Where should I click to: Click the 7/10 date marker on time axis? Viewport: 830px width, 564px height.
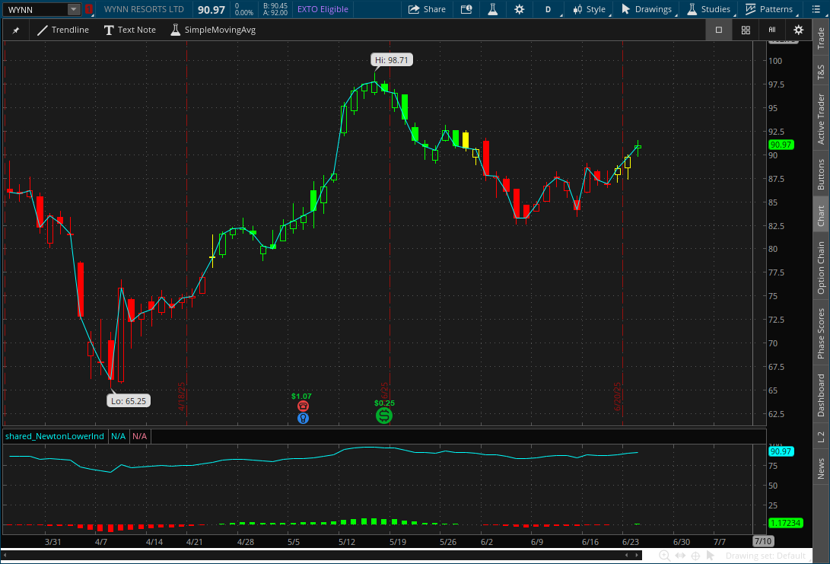click(x=763, y=541)
